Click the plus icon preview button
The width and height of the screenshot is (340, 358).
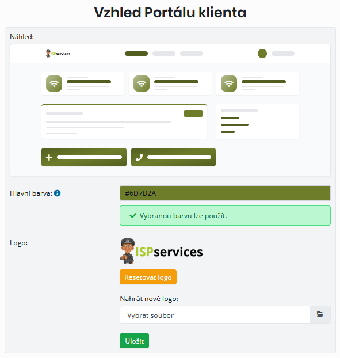pos(84,157)
